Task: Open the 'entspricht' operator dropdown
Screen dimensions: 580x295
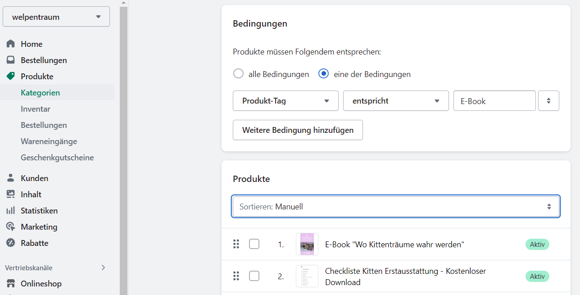Action: 396,101
